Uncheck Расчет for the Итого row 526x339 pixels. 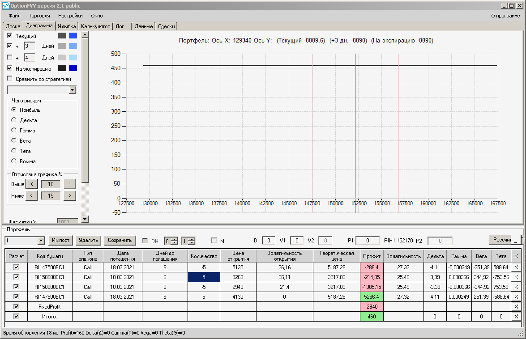pyautogui.click(x=16, y=316)
